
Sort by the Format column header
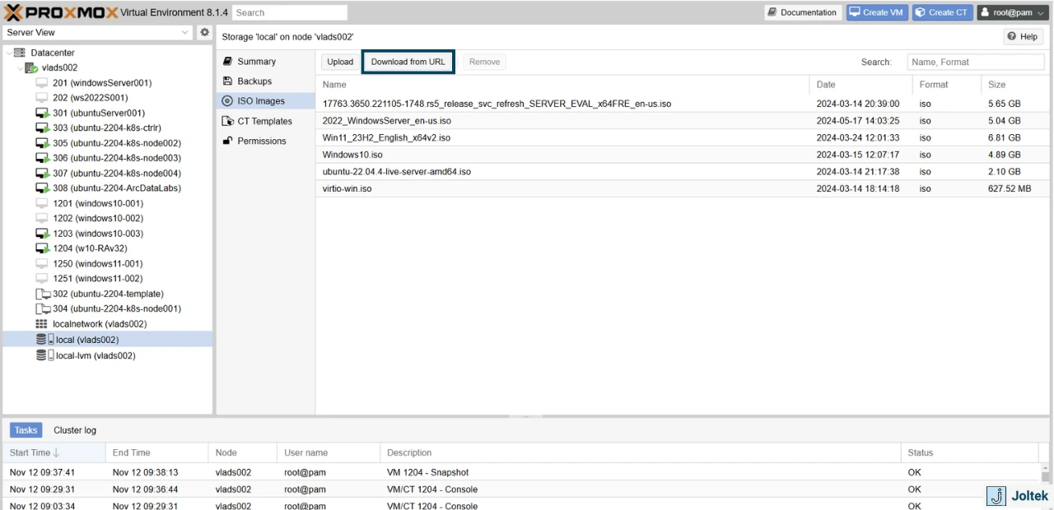947,85
